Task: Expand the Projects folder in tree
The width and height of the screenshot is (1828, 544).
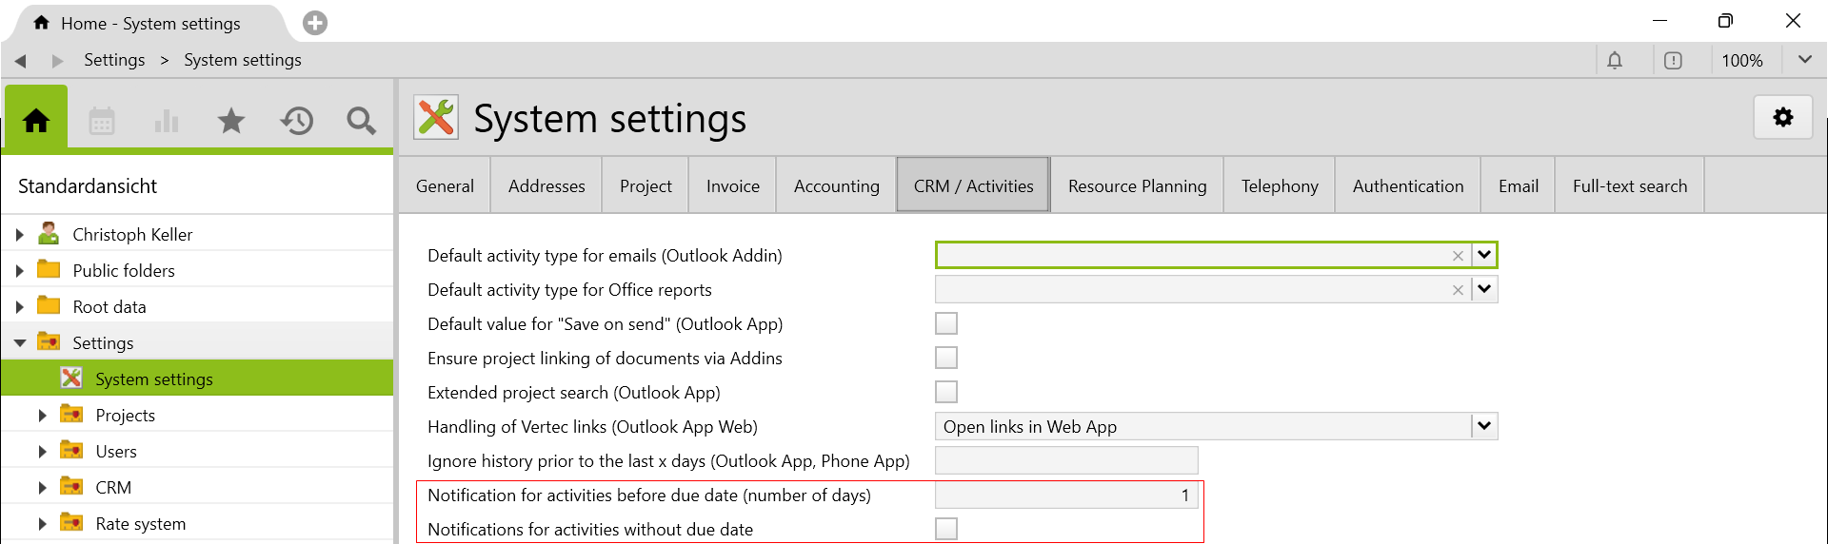Action: [x=42, y=416]
